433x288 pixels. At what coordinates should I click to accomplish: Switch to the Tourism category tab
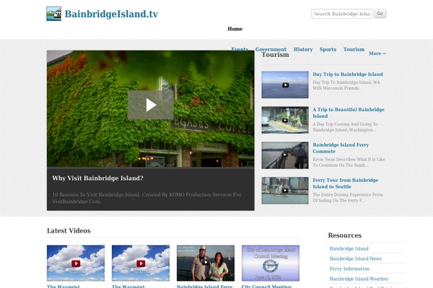point(354,50)
